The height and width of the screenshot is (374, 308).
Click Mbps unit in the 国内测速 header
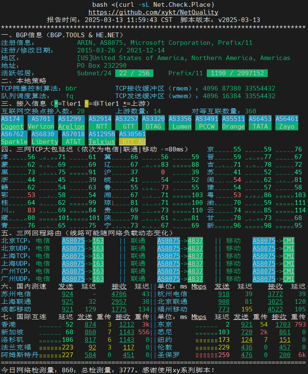tap(199, 286)
